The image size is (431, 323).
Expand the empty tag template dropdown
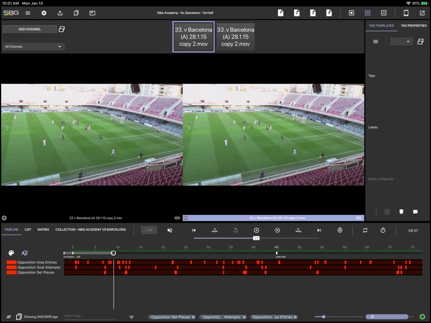[x=401, y=41]
